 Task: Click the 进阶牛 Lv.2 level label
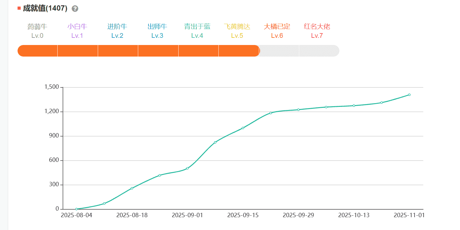pos(117,31)
